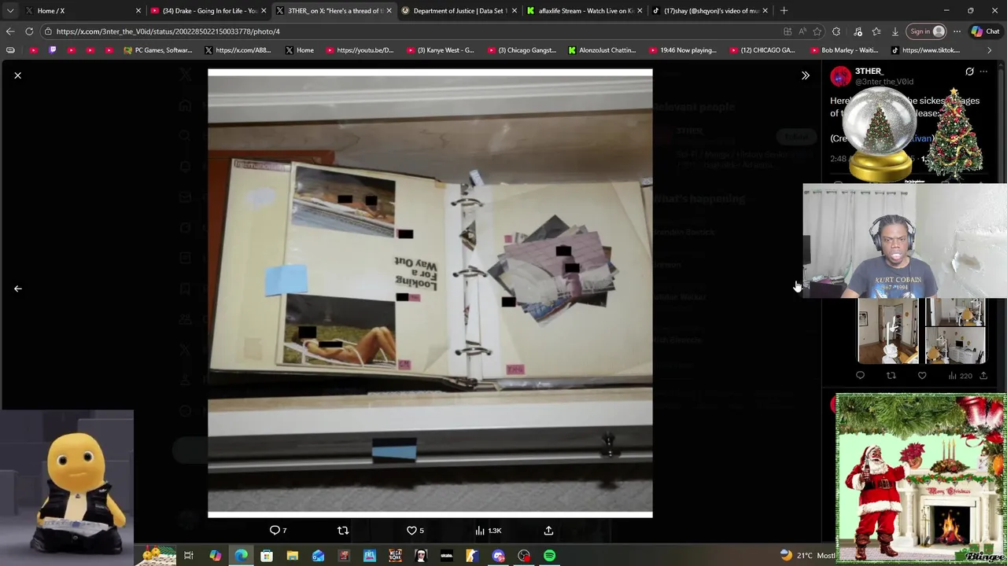Open Bob Marley - Waiti... bookmark

click(x=844, y=50)
